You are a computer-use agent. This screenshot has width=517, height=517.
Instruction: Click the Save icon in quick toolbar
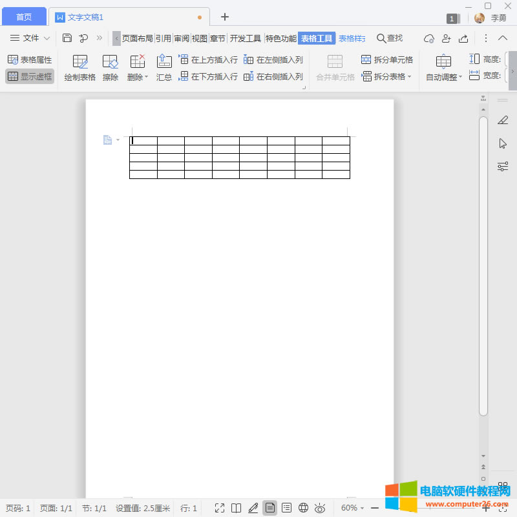67,38
